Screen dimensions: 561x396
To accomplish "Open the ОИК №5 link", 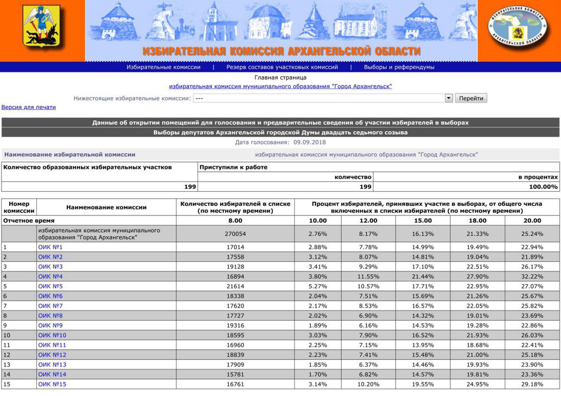I will pos(50,286).
